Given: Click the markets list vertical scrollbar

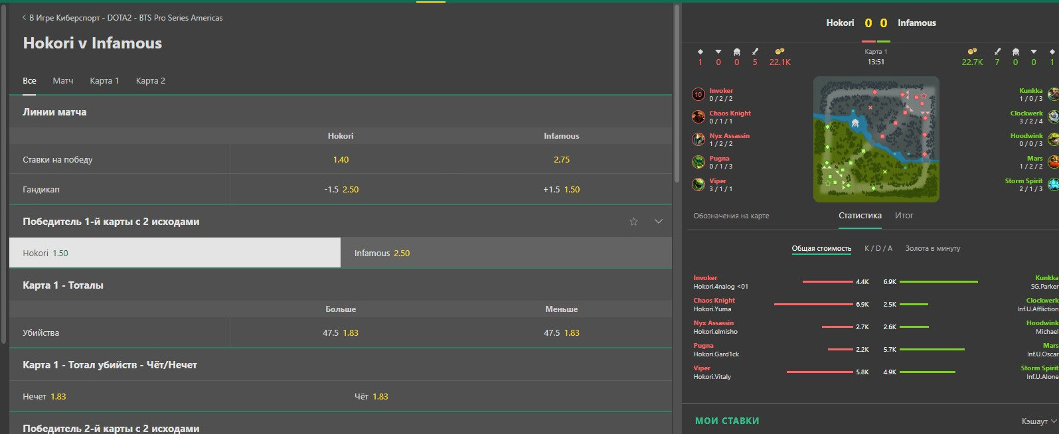Looking at the screenshot, I should [677, 93].
